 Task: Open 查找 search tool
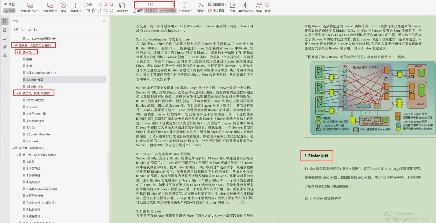268,8
